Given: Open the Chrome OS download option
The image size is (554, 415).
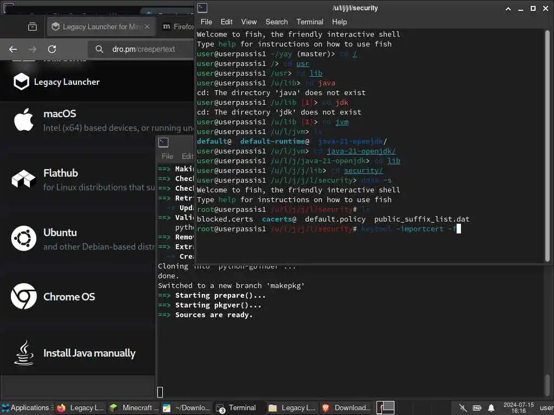Looking at the screenshot, I should (x=78, y=297).
